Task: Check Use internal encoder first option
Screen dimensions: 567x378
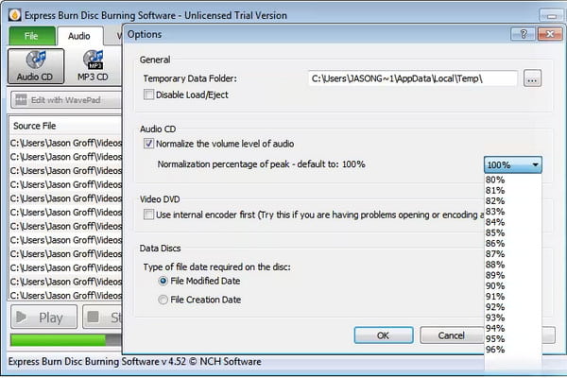Action: coord(148,215)
